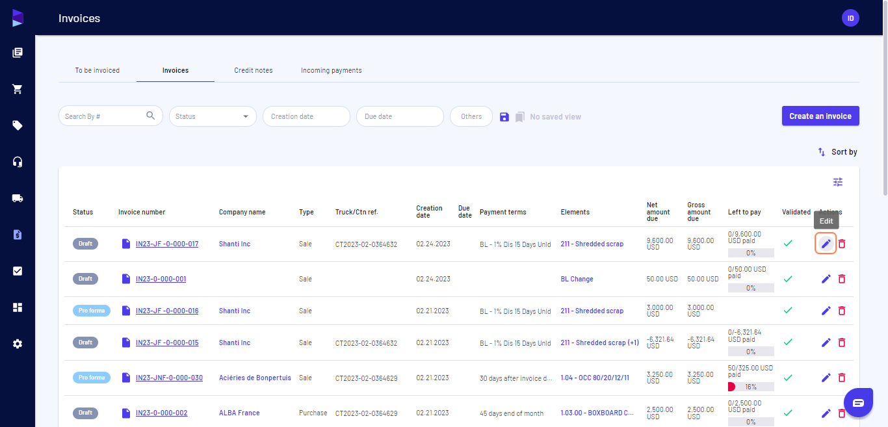Edit invoice IN23-JNF-0-000-030

(826, 378)
